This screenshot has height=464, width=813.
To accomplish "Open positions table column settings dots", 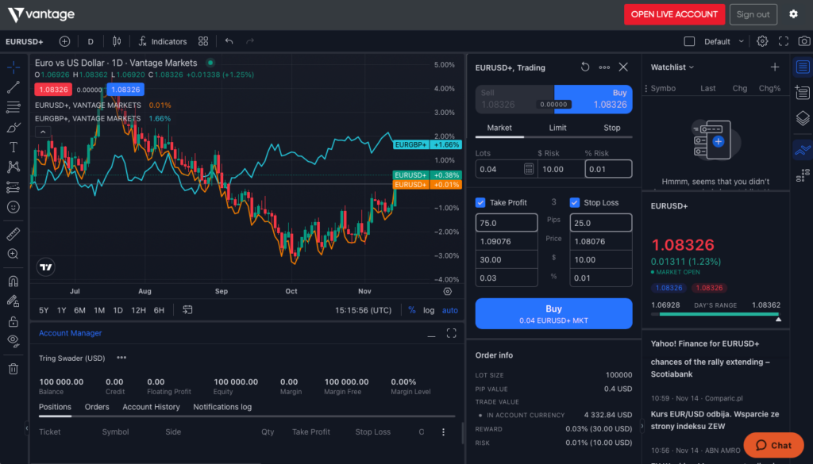I will point(443,432).
